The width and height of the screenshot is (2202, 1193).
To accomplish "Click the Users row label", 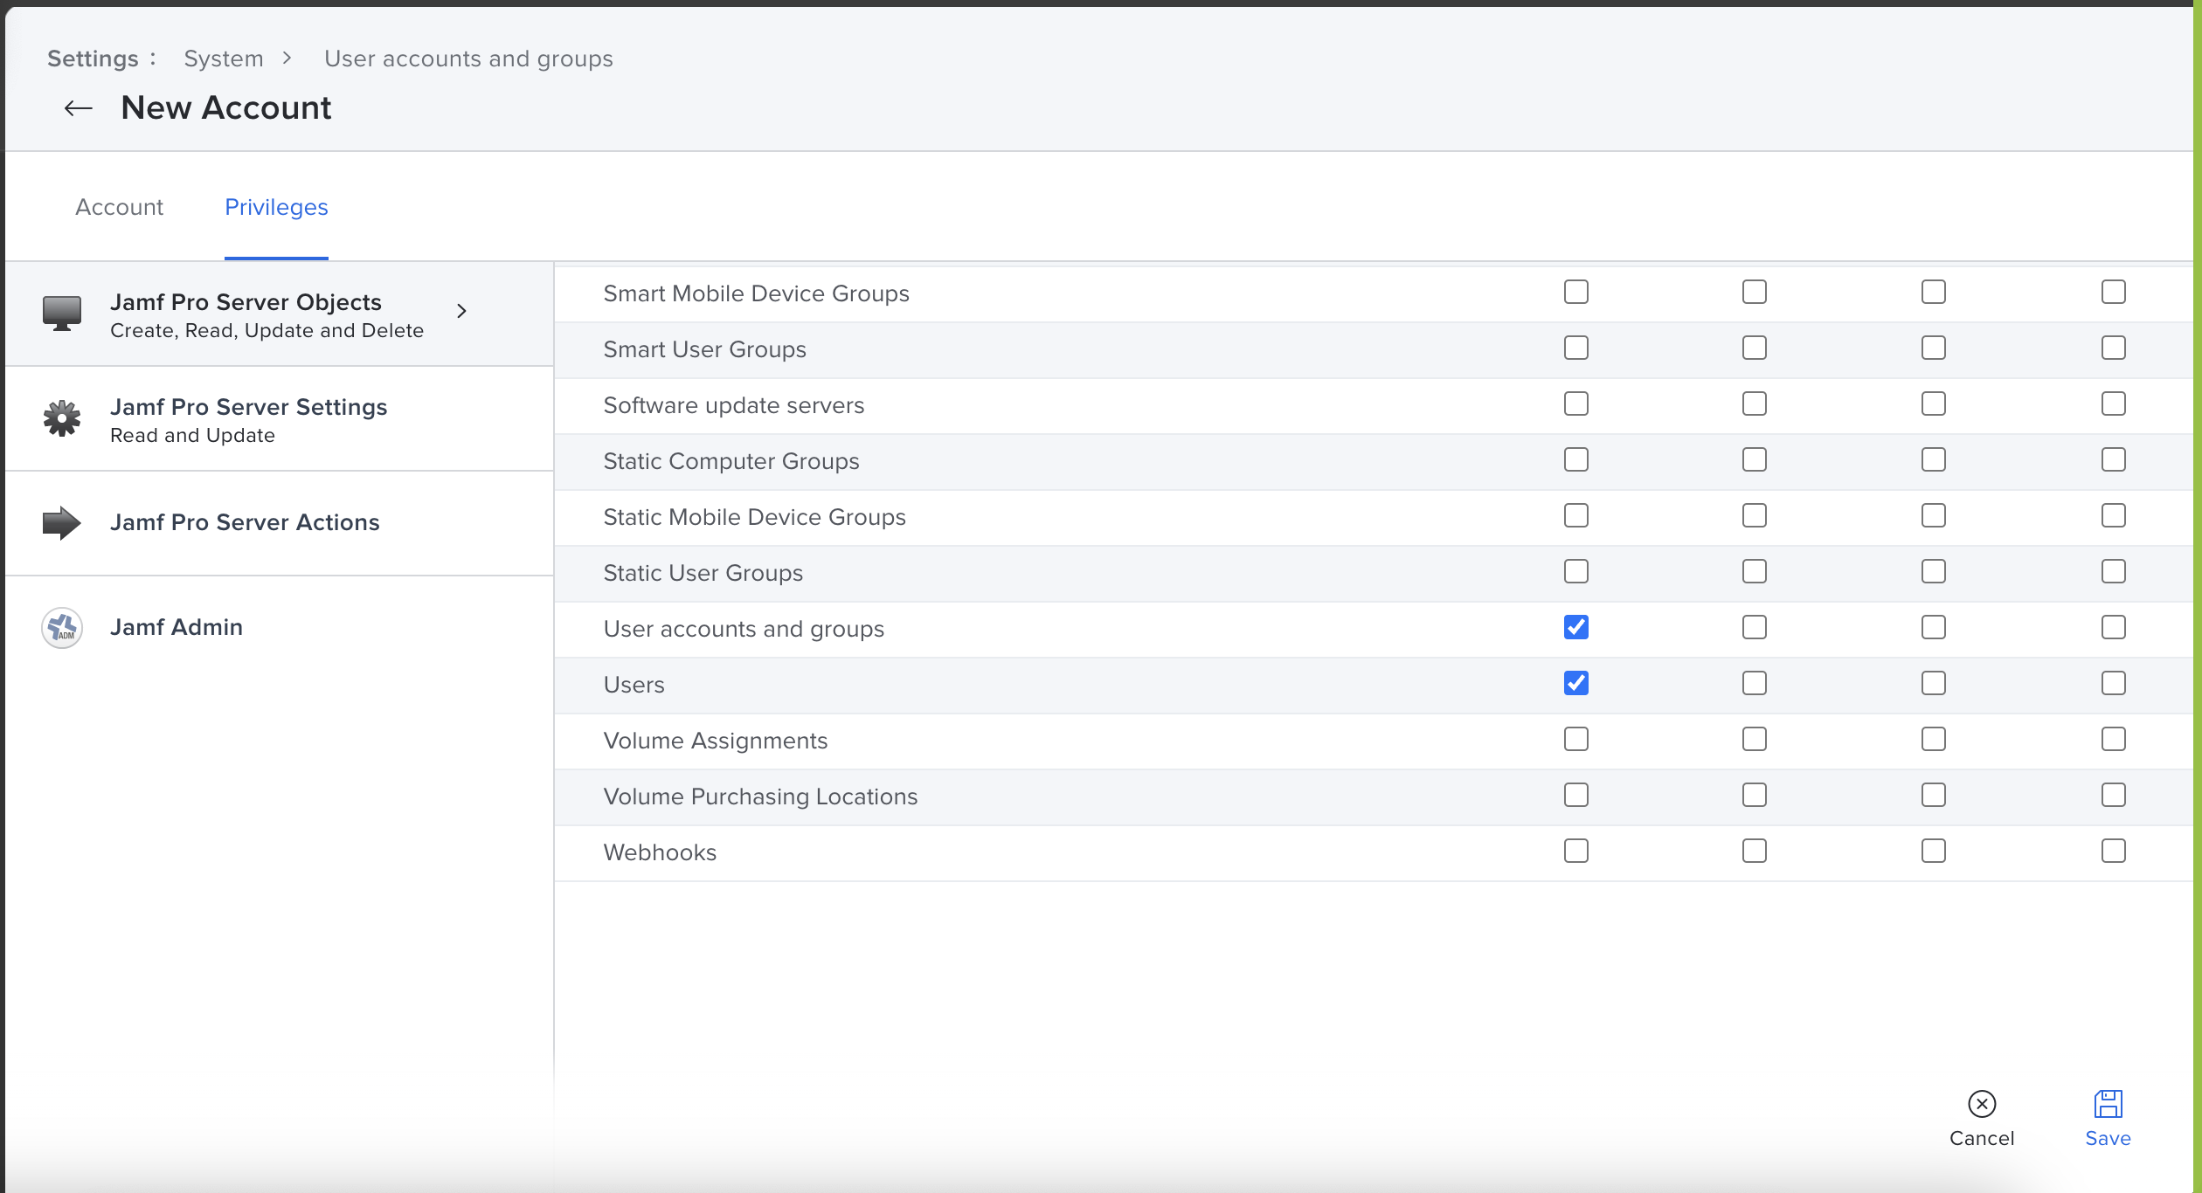I will coord(634,685).
